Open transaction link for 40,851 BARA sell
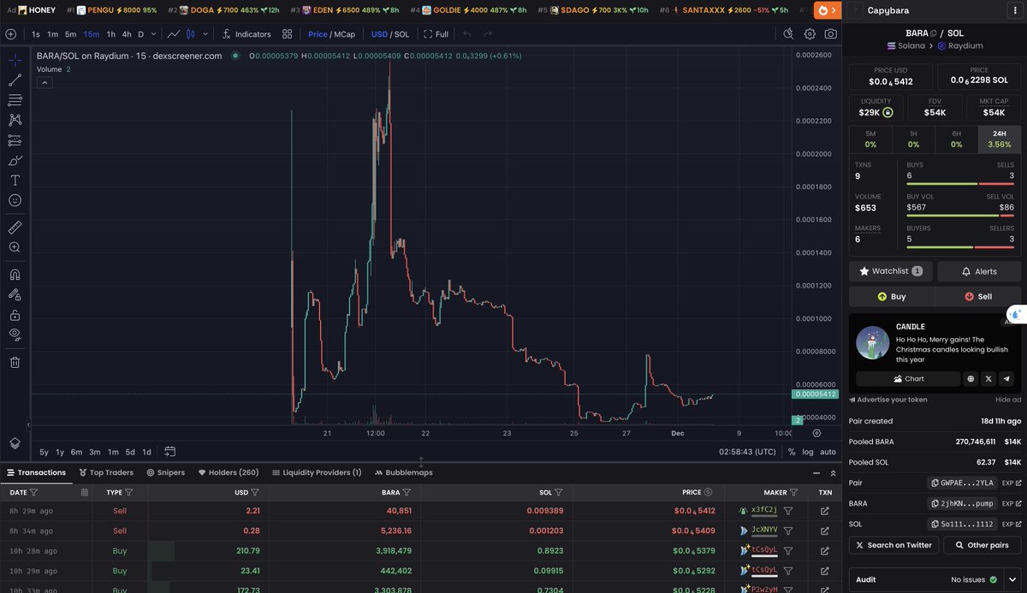1027x593 pixels. (x=825, y=511)
